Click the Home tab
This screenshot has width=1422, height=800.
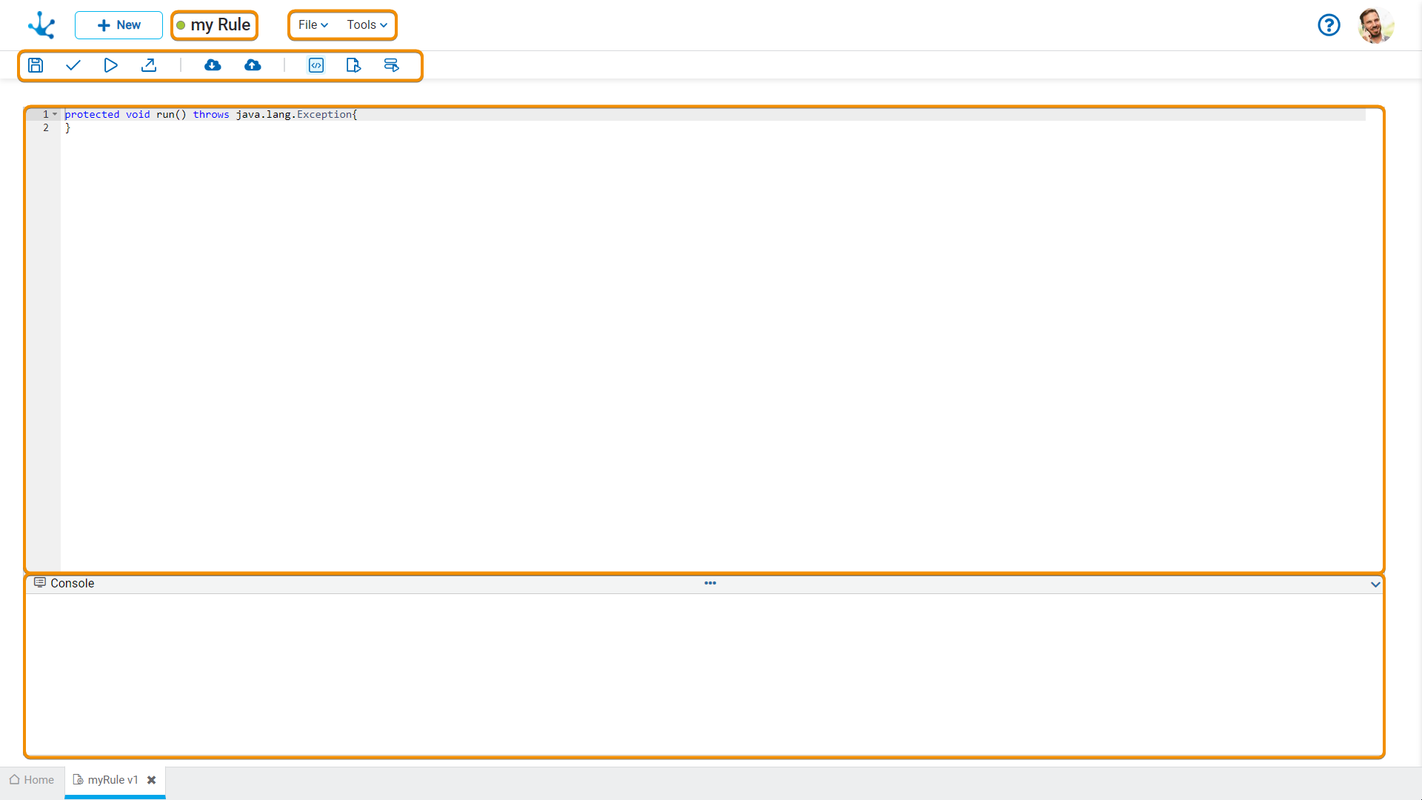coord(33,779)
